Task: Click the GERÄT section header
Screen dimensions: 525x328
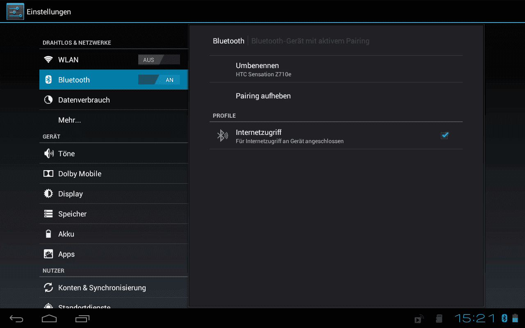Action: coord(51,137)
